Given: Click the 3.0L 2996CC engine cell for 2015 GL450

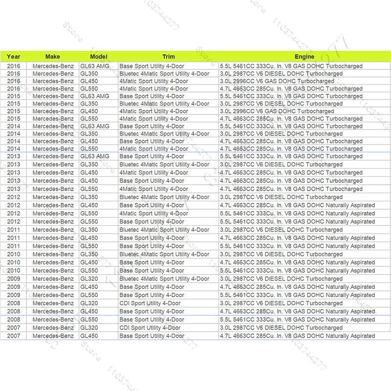Looking at the screenshot, I should click(304, 111).
